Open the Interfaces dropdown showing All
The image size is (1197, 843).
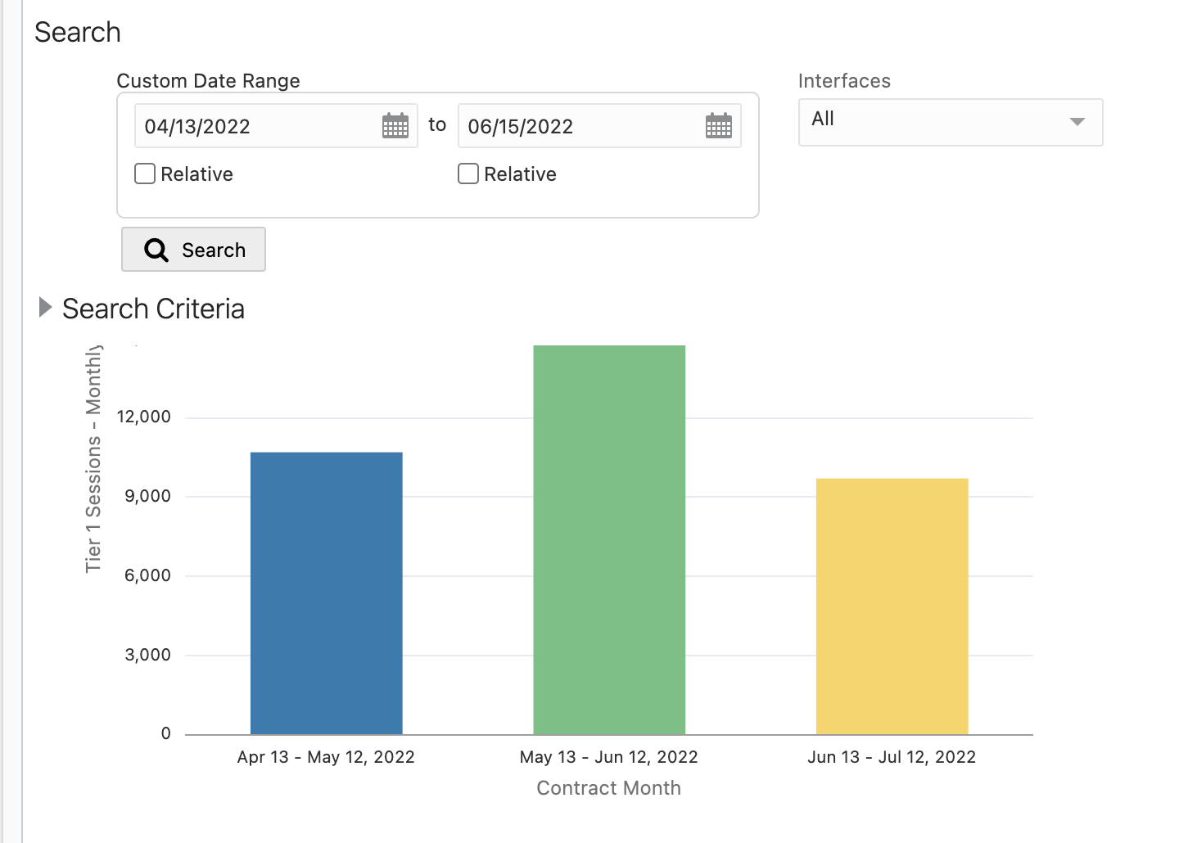point(950,122)
